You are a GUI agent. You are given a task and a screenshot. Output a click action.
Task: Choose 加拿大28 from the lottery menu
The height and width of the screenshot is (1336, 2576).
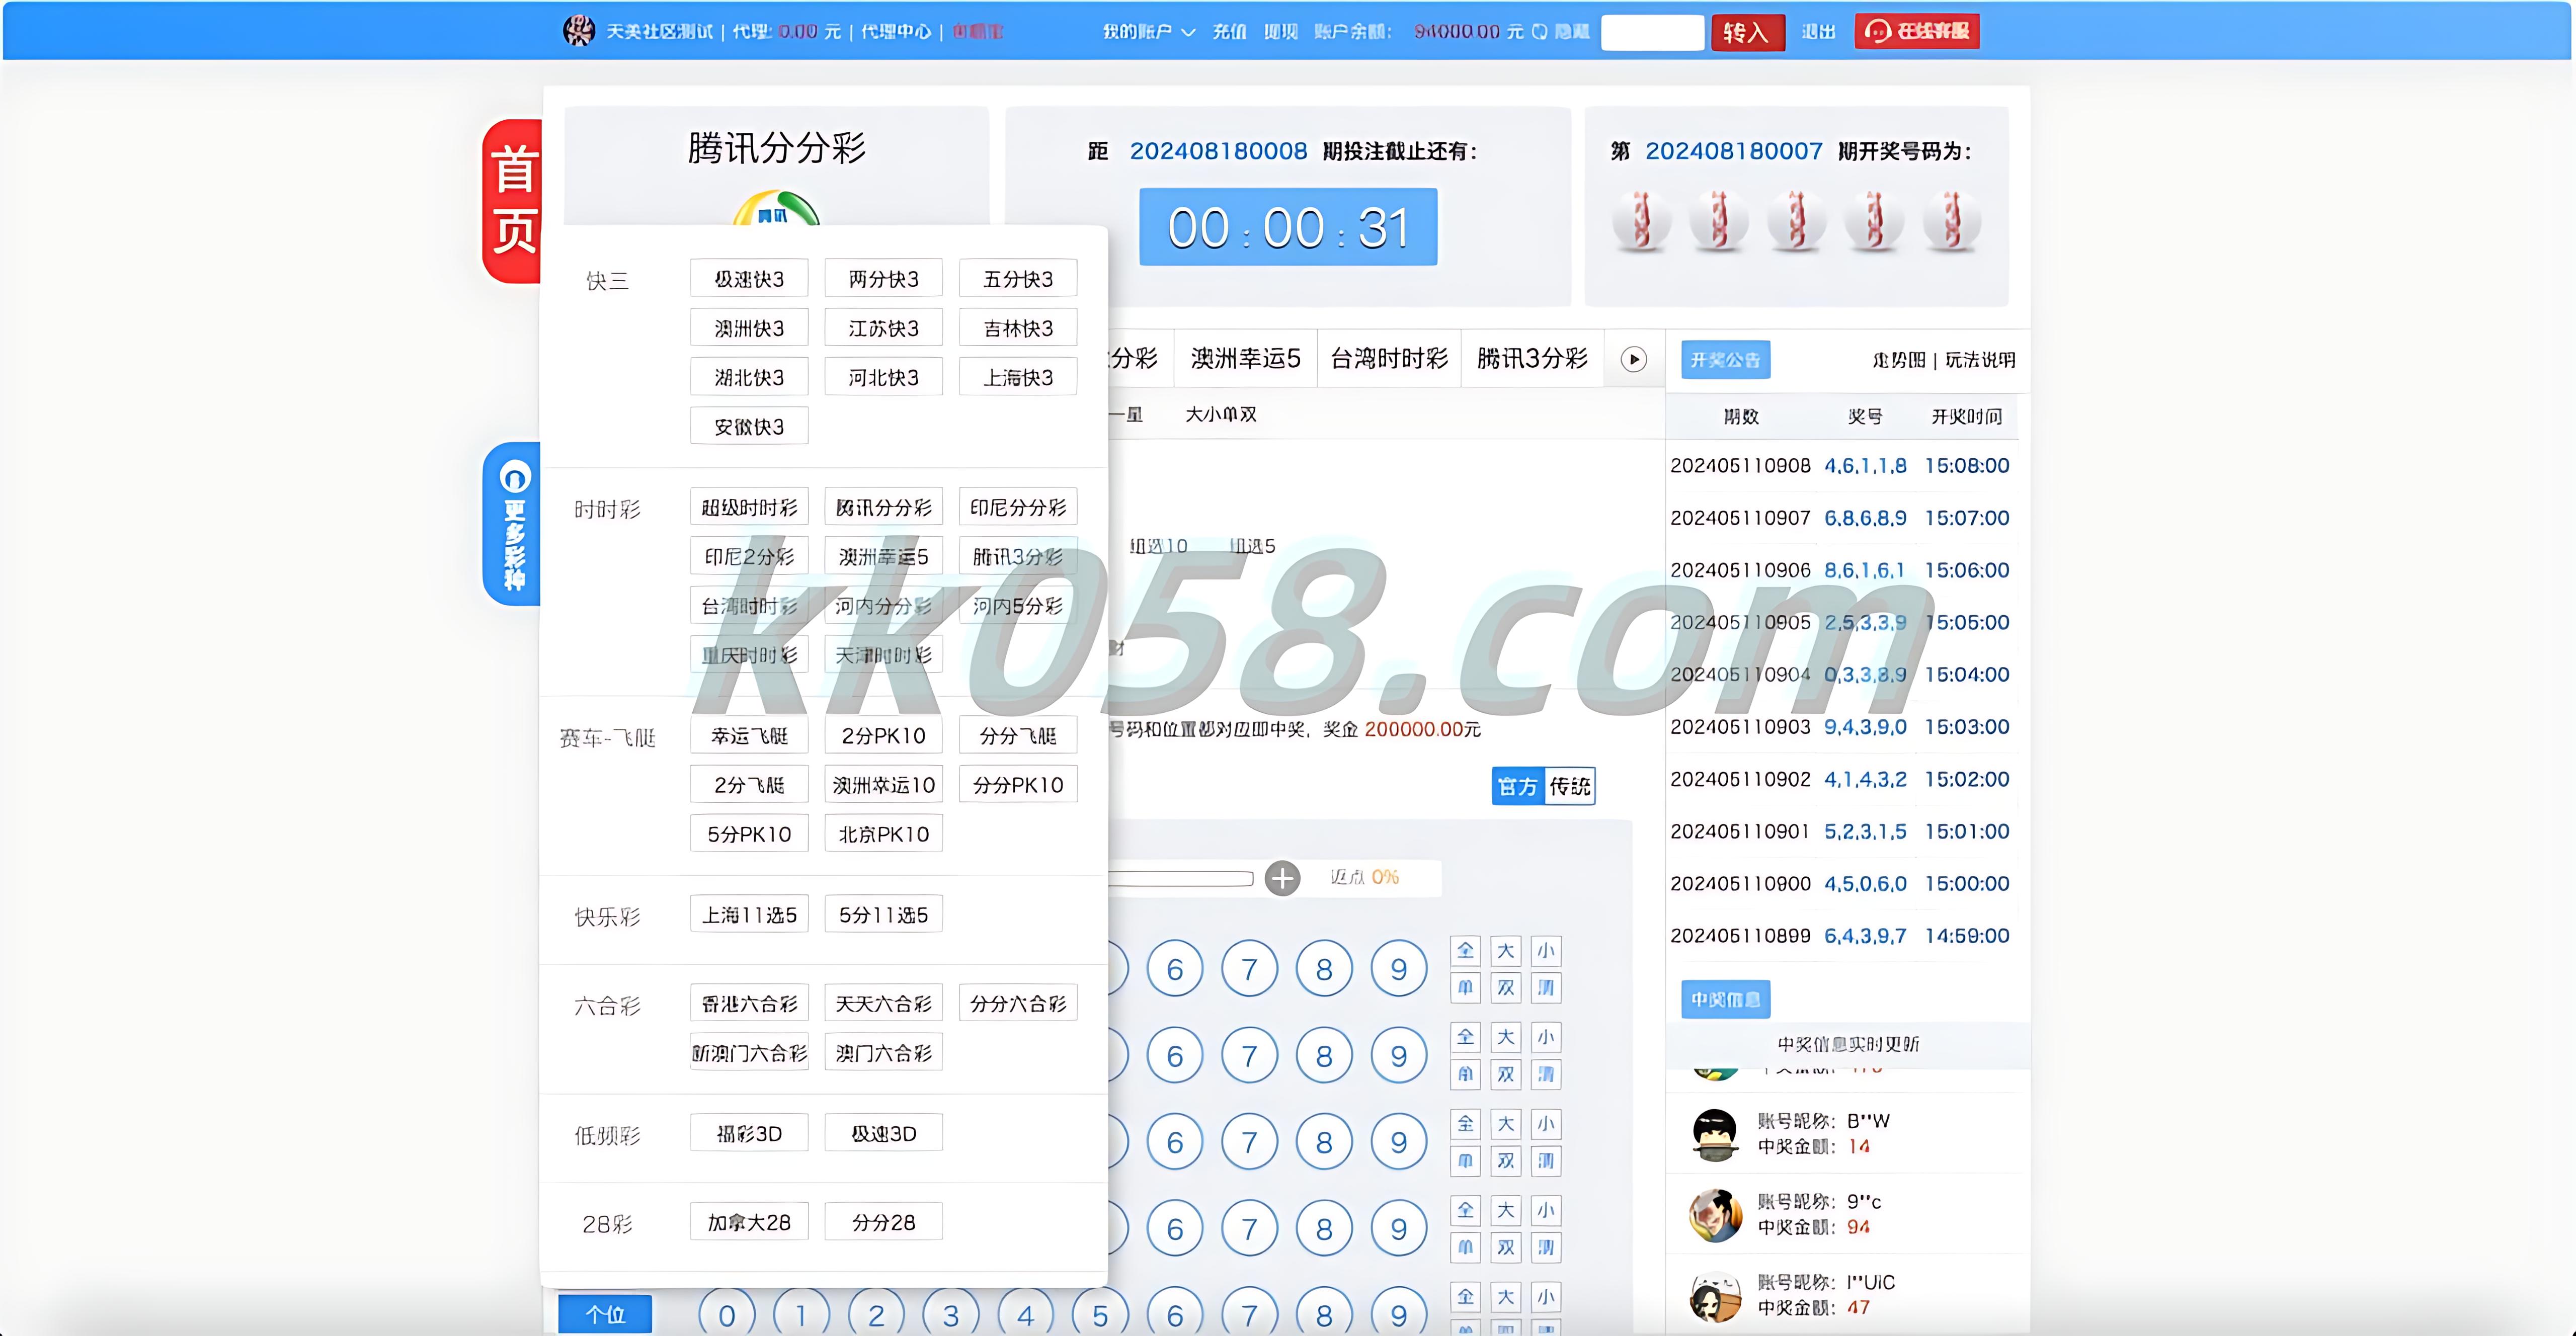pos(749,1222)
